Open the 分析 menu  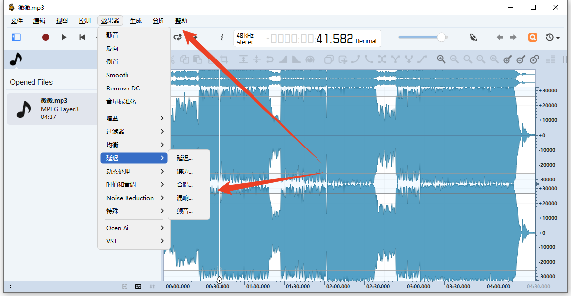(x=159, y=21)
